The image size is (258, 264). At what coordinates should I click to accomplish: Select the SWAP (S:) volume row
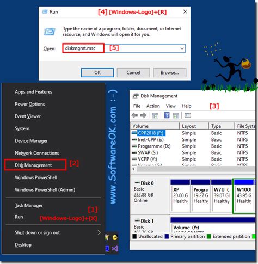pos(193,152)
